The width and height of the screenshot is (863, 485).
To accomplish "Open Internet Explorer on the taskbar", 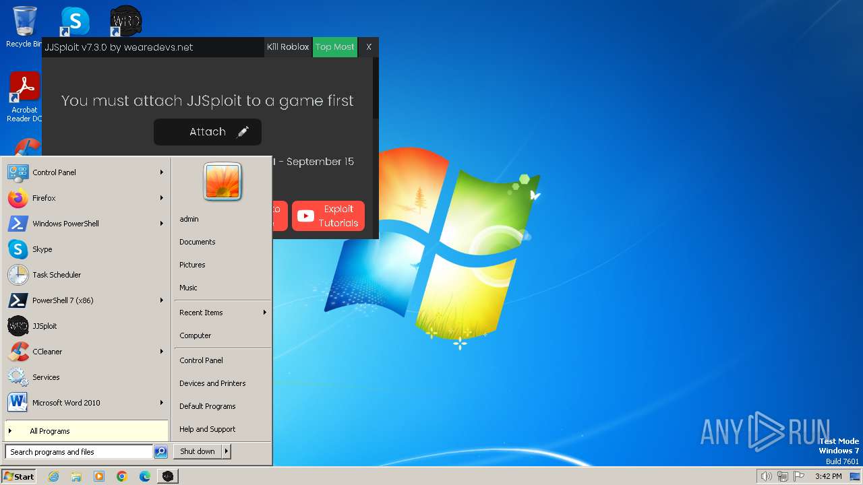I will tap(53, 476).
